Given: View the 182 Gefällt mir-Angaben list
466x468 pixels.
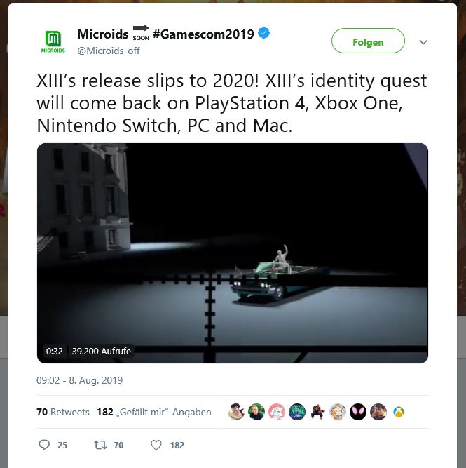Looking at the screenshot, I should 154,412.
